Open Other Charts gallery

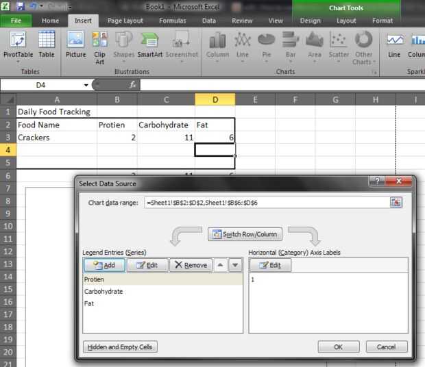[x=364, y=48]
